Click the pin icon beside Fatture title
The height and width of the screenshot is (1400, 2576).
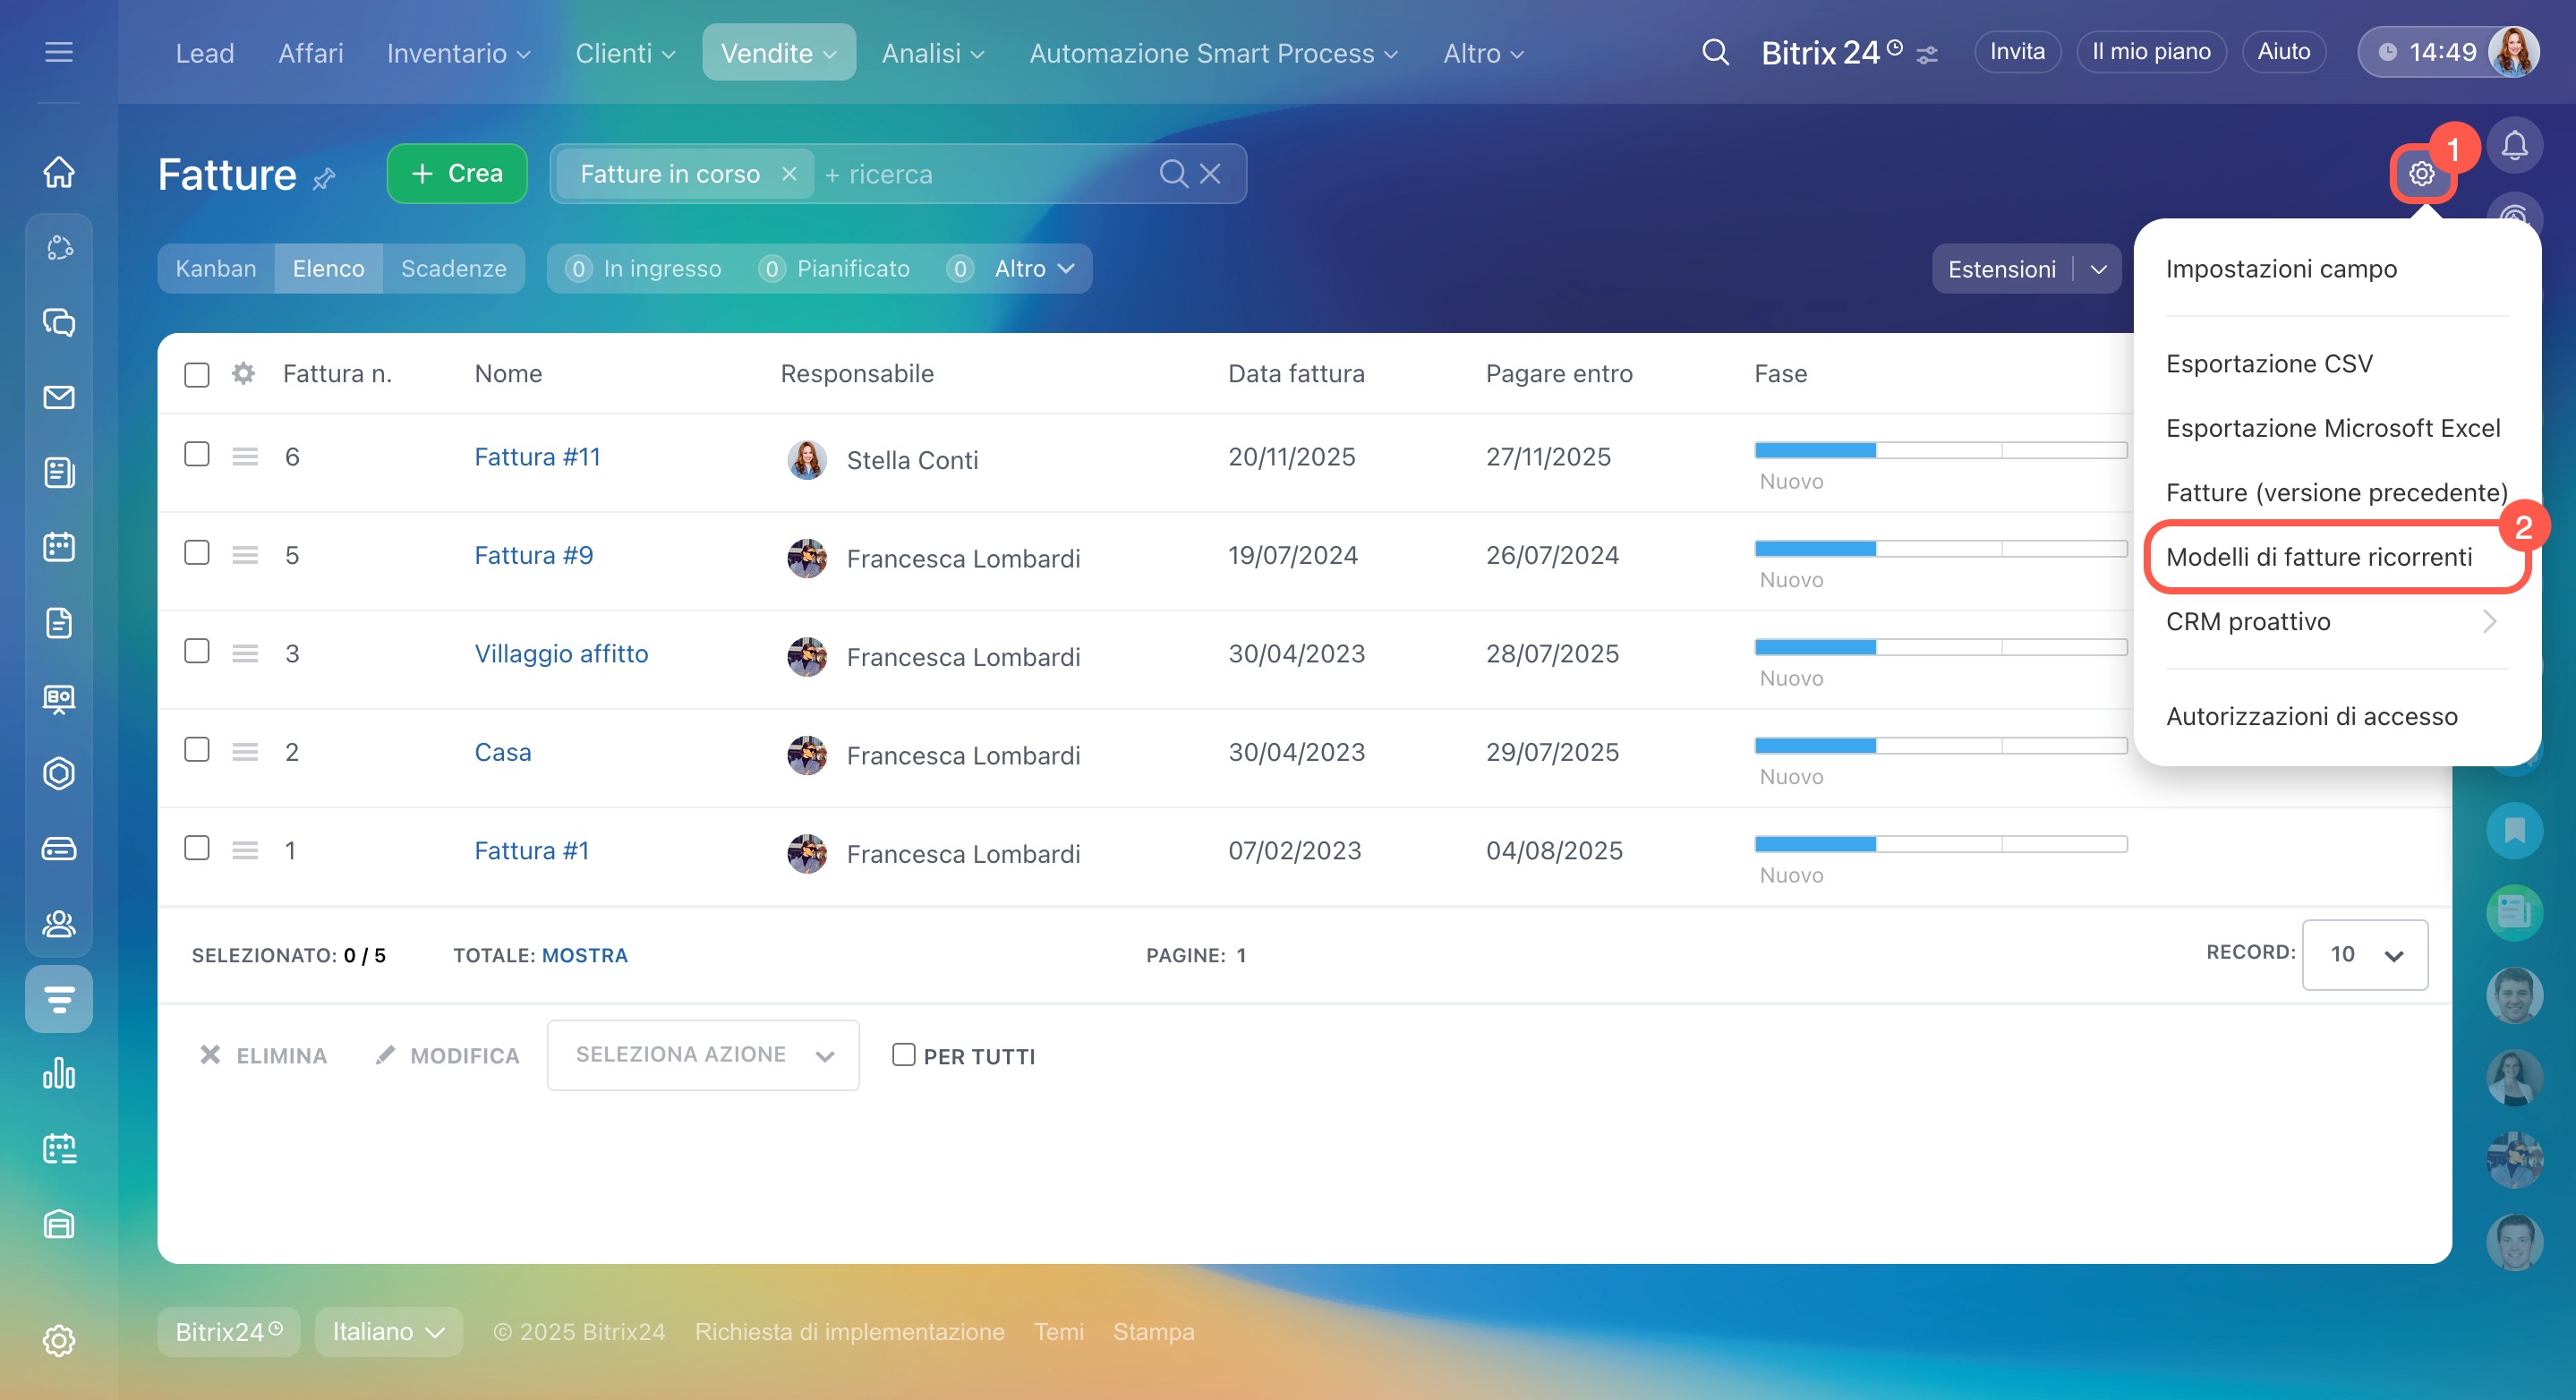pyautogui.click(x=324, y=179)
